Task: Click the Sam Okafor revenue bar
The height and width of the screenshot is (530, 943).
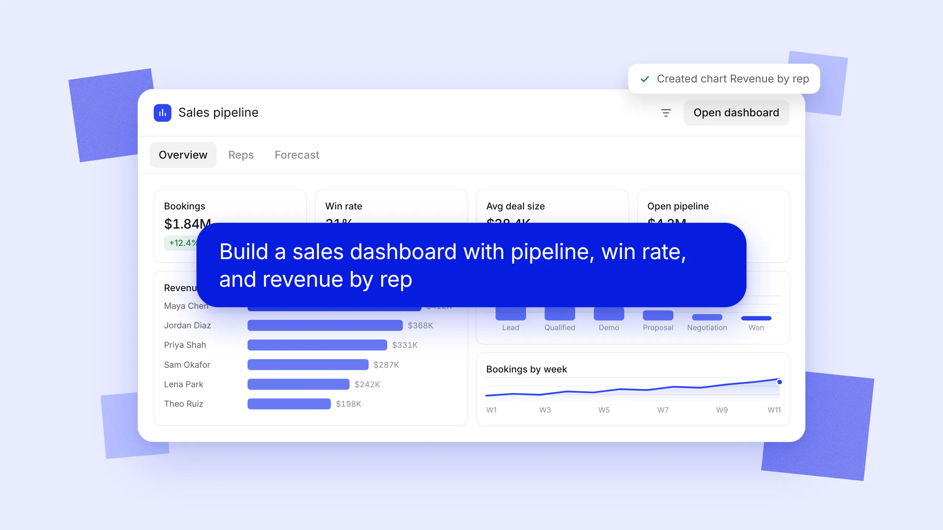Action: (x=308, y=365)
